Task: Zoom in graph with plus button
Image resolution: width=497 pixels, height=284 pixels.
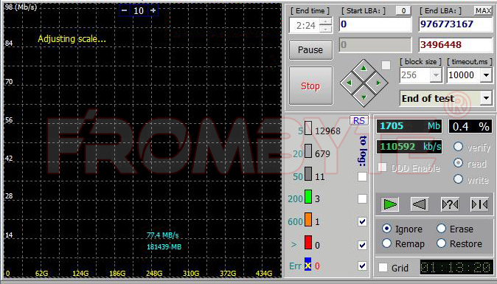Action: coord(153,10)
